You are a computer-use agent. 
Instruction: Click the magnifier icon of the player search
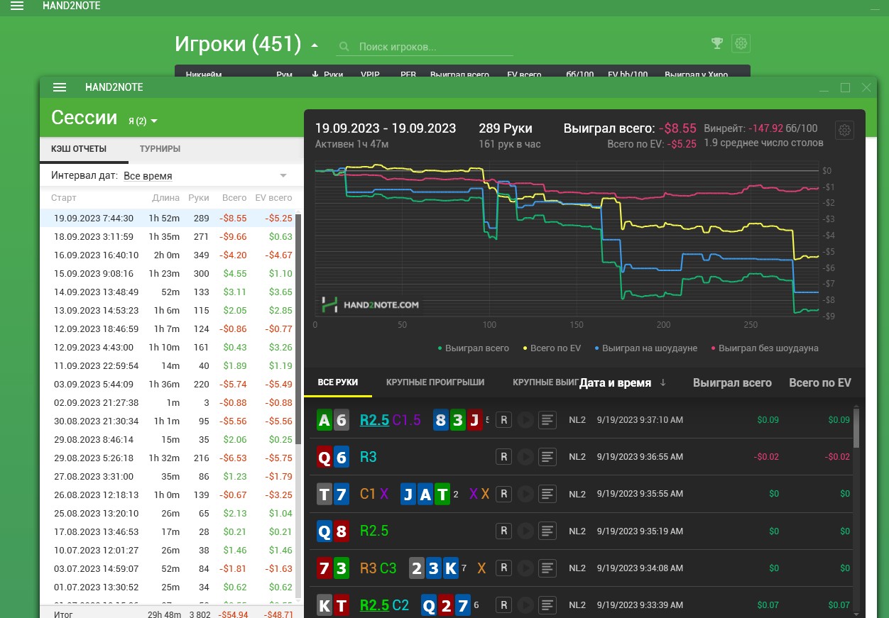tap(344, 47)
